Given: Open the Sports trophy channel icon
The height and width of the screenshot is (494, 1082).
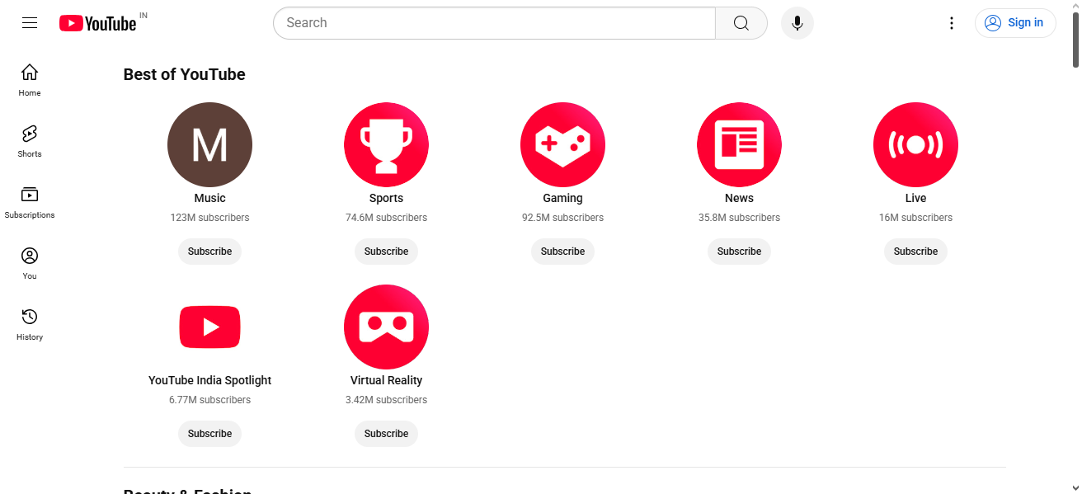Looking at the screenshot, I should (x=386, y=145).
